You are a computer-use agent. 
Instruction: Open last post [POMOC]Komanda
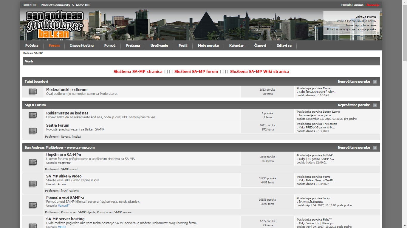click(x=311, y=202)
